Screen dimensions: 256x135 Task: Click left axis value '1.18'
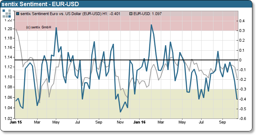point(8,38)
